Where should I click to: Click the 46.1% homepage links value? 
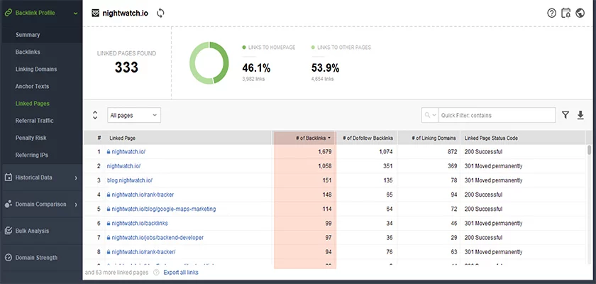pyautogui.click(x=256, y=68)
